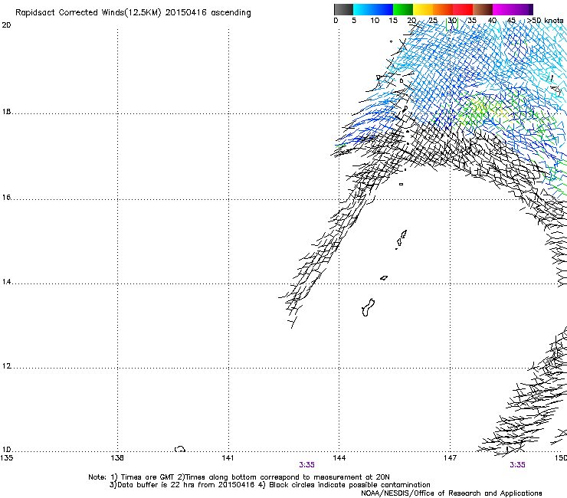The height and width of the screenshot is (498, 567).
Task: Click the latitude label 18
Action: [x=6, y=112]
